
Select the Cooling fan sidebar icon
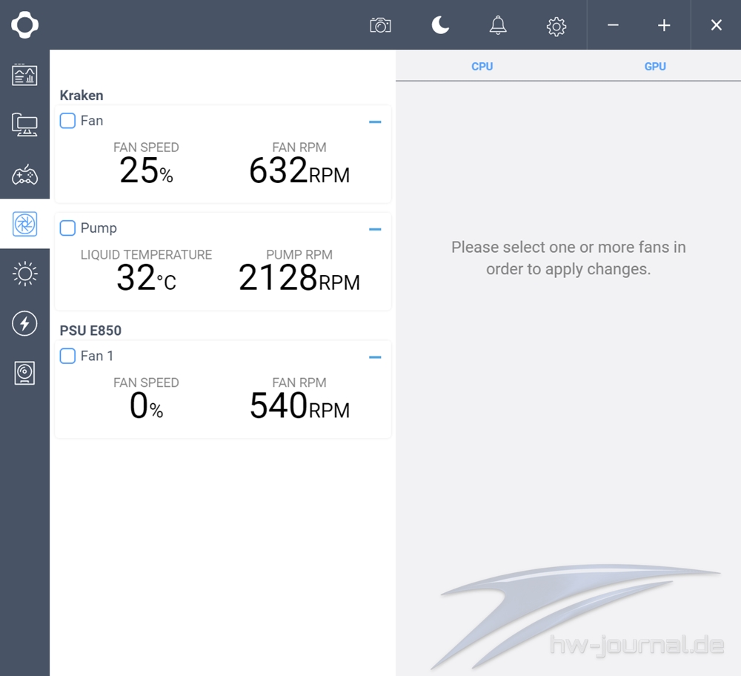pyautogui.click(x=24, y=224)
